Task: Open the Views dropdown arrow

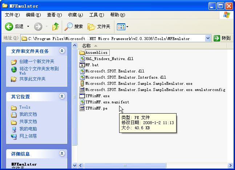Action: pos(127,27)
